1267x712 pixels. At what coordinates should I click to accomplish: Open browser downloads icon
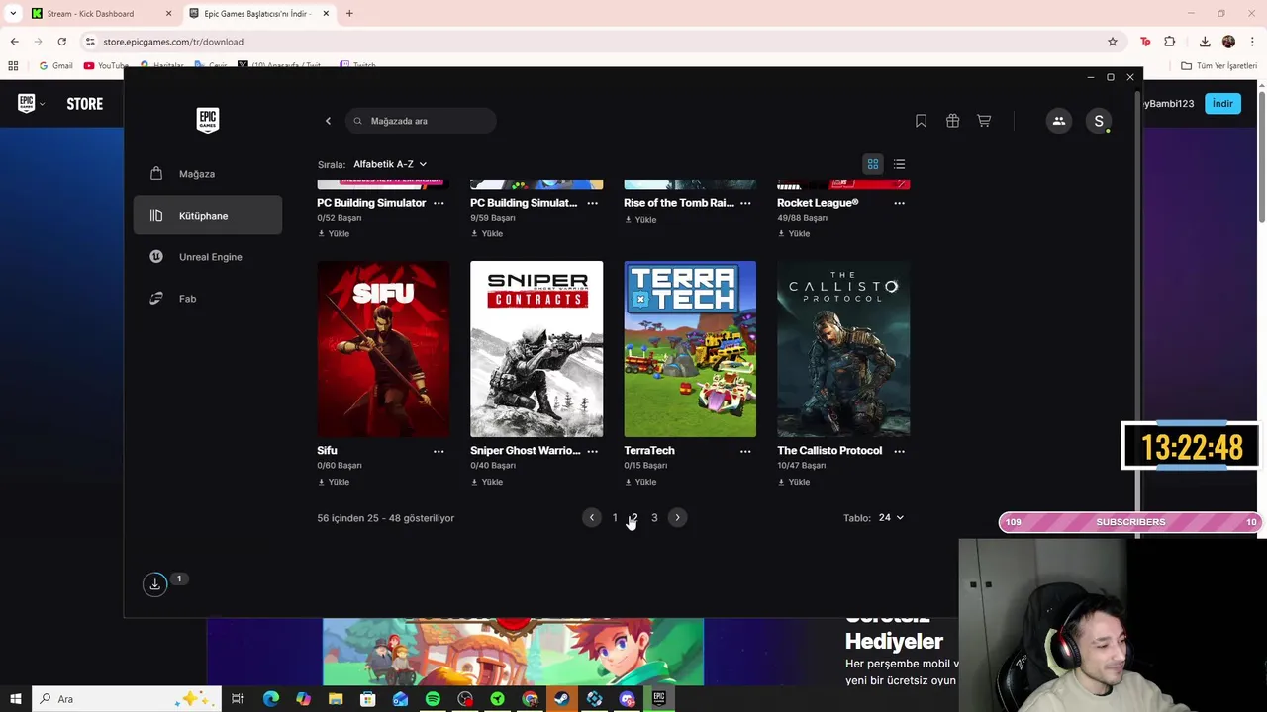1205,42
